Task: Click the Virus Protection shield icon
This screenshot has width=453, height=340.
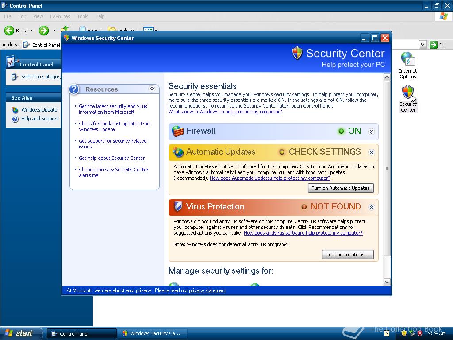Action: (x=178, y=206)
